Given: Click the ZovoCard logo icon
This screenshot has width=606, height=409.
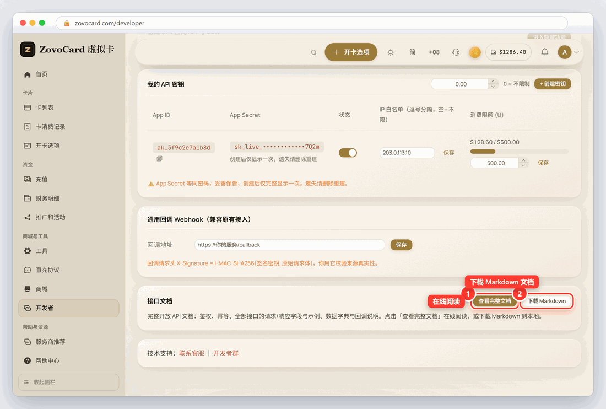Looking at the screenshot, I should click(28, 50).
